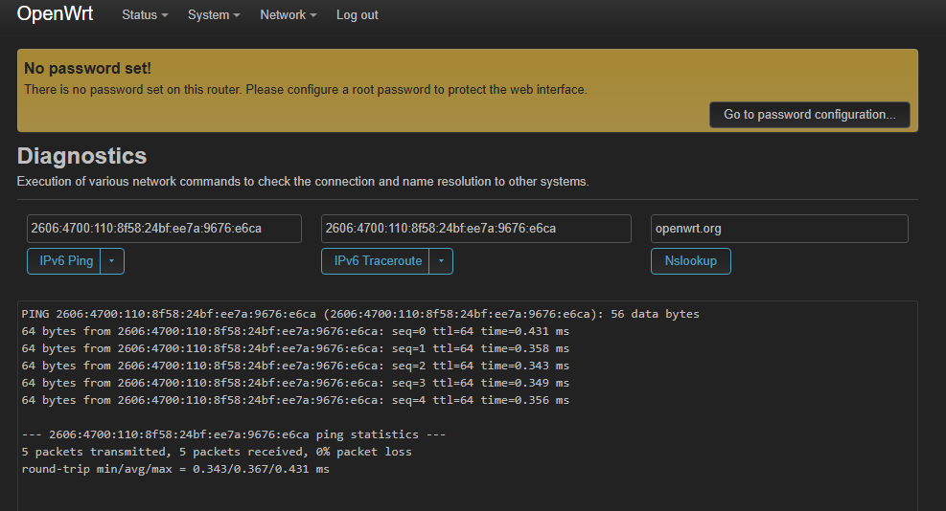Expand the IPv6 Ping dropdown arrow
The height and width of the screenshot is (511, 946).
tap(112, 261)
